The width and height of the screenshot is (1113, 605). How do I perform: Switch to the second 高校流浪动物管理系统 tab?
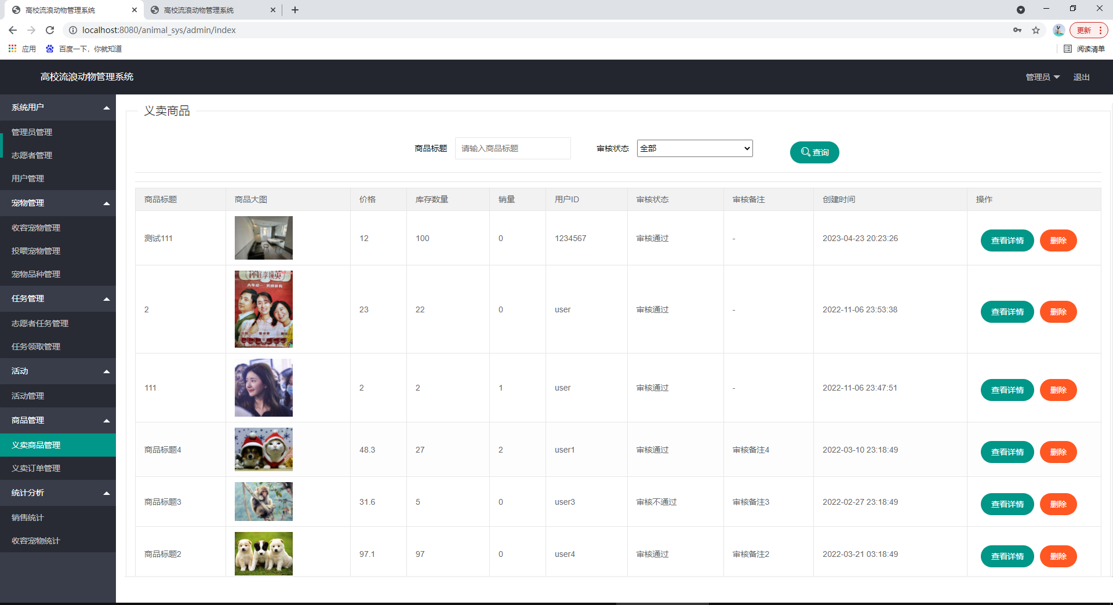point(213,10)
